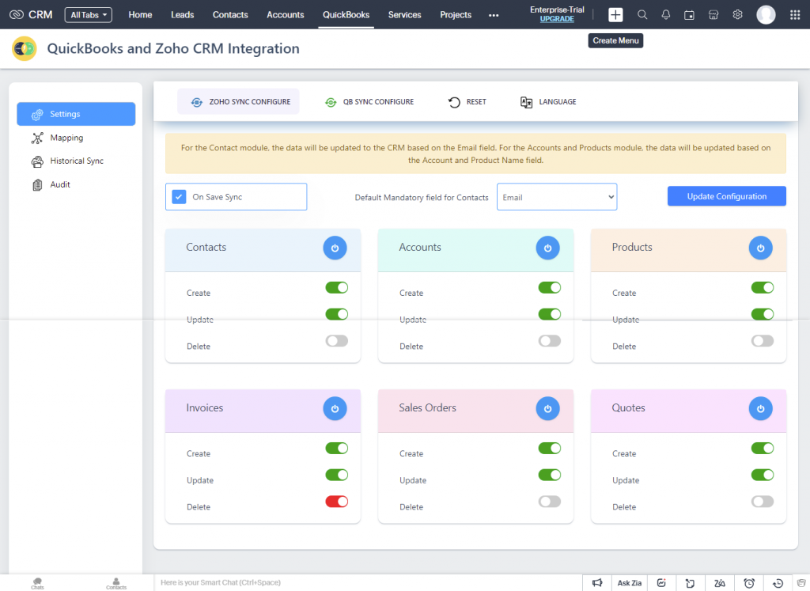Enable Quotes Delete toggle
The image size is (810, 591).
pos(763,502)
